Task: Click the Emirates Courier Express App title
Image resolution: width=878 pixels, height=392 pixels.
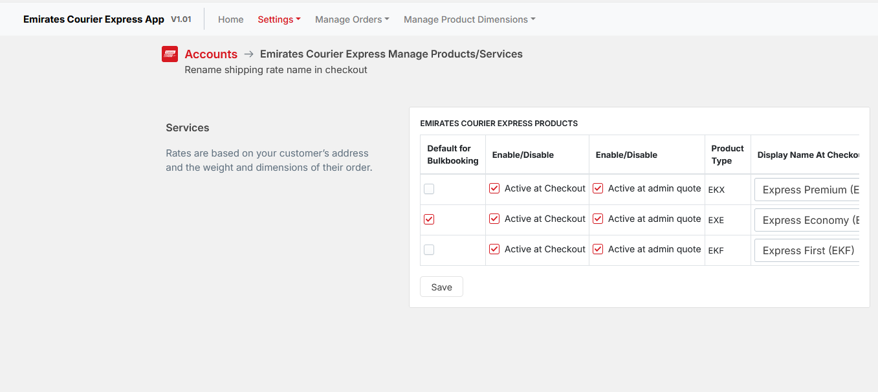Action: pyautogui.click(x=94, y=19)
